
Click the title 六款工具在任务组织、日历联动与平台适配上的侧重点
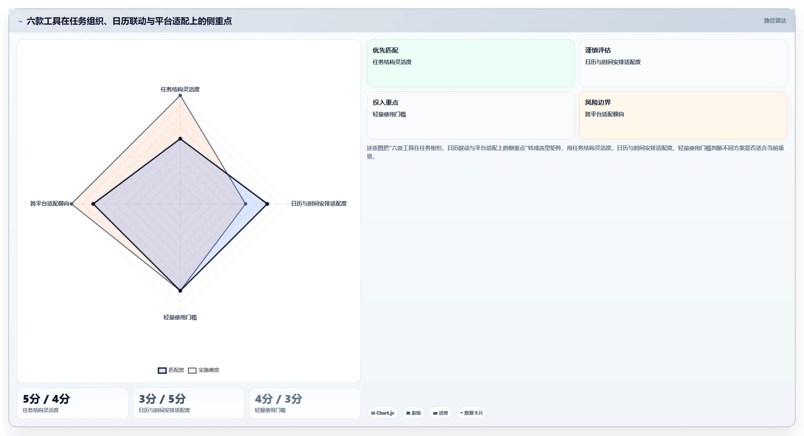pyautogui.click(x=129, y=21)
